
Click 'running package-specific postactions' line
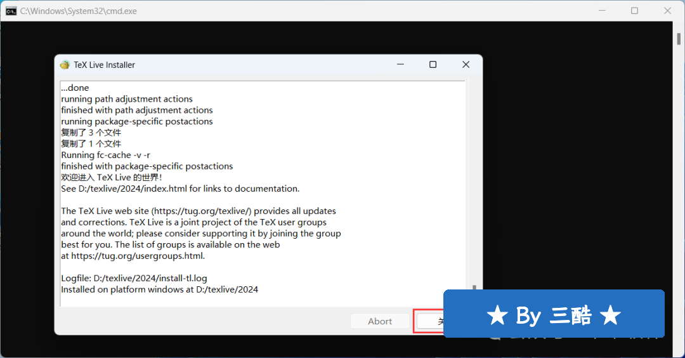137,121
